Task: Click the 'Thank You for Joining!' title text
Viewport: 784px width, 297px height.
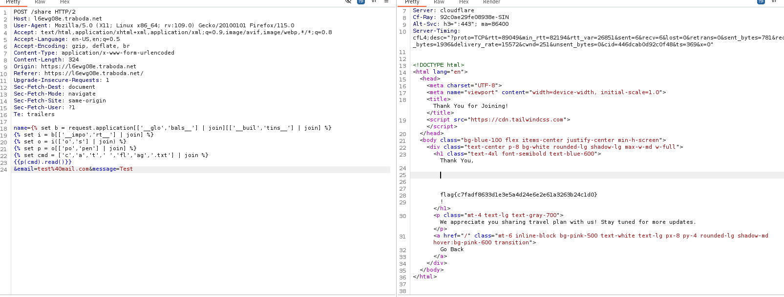Action: point(470,106)
